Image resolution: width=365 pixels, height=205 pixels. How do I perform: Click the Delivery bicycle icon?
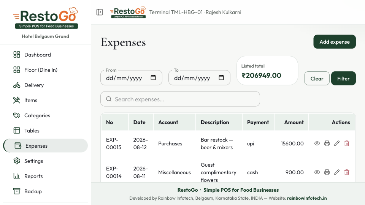(x=17, y=85)
